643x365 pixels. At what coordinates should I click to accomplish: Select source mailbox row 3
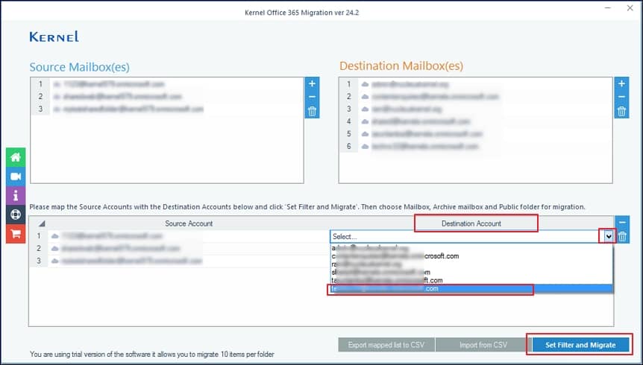point(167,109)
